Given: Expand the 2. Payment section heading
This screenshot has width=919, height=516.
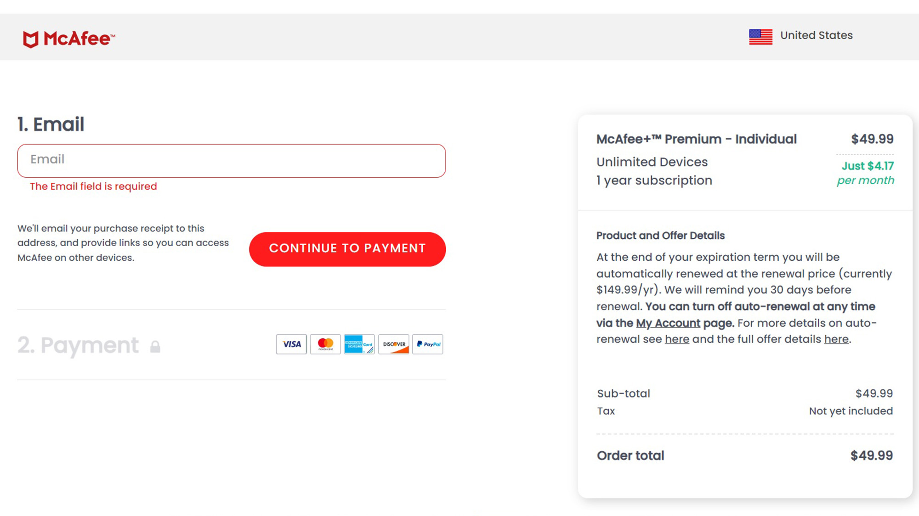Looking at the screenshot, I should coord(78,345).
